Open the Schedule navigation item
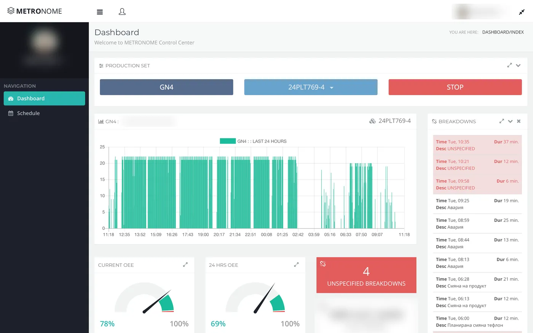The image size is (533, 333). click(45, 113)
